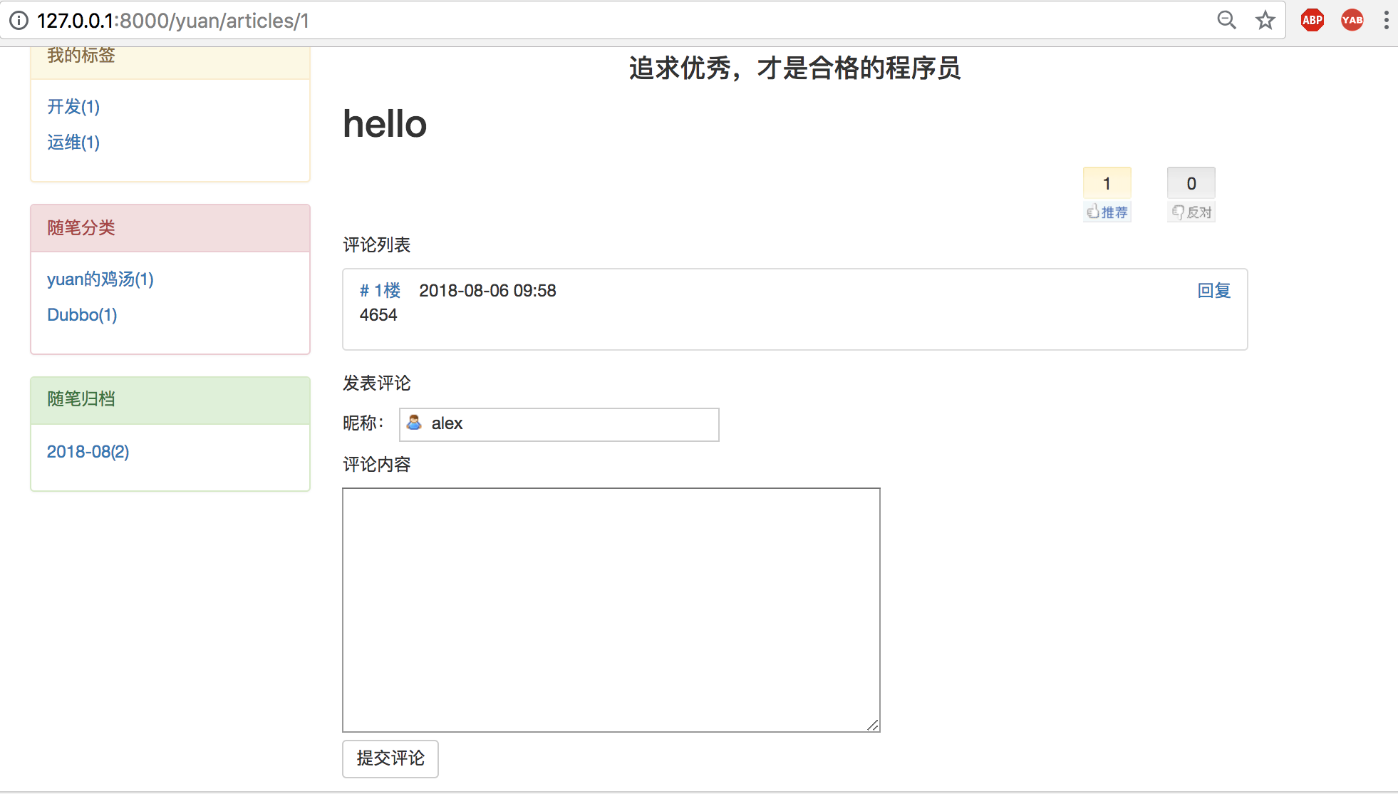
Task: Click 回复 link on comment #1楼
Action: point(1213,290)
